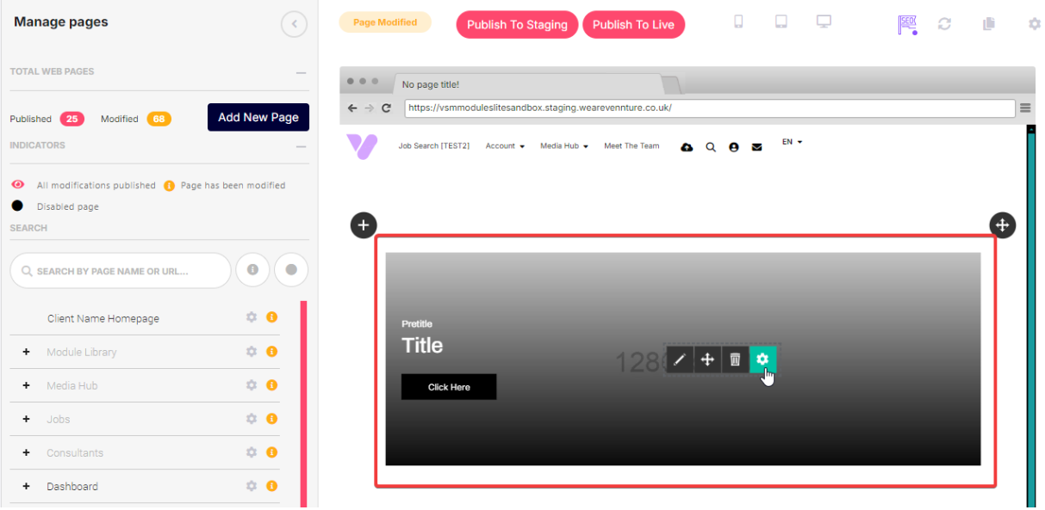Switch to desktop preview icon
Screen dimensions: 1045x510
(x=824, y=22)
